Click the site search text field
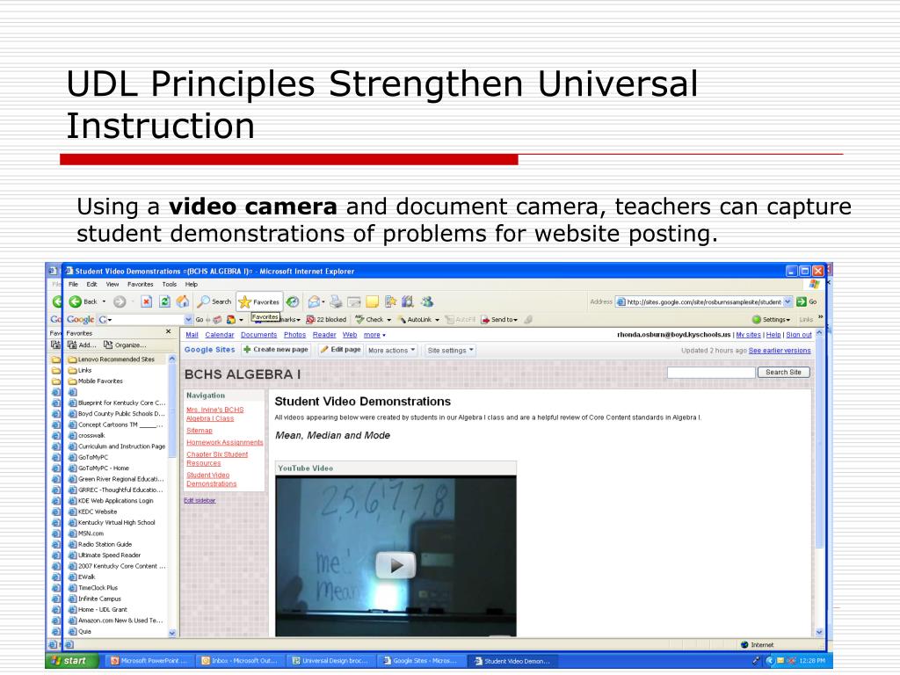Image resolution: width=900 pixels, height=675 pixels. coord(709,373)
